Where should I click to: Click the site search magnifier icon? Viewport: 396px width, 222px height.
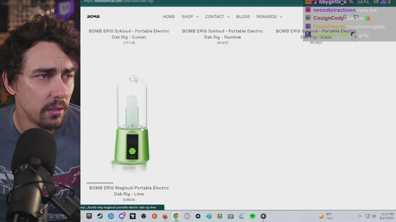coord(345,17)
